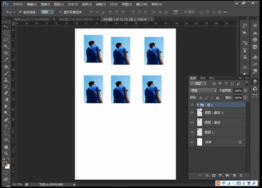Hide layer 图层 1 副本 2
Image resolution: width=262 pixels, height=188 pixels.
click(192, 112)
